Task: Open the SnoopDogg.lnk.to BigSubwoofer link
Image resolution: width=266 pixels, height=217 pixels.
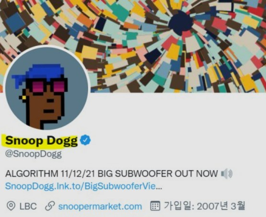Action: point(81,186)
